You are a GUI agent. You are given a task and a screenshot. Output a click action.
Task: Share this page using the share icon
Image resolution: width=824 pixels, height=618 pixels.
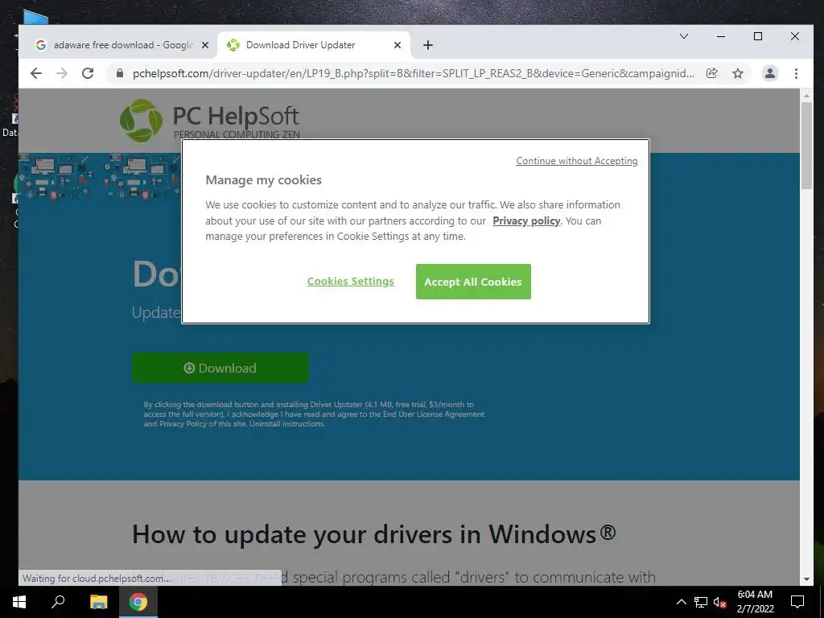pyautogui.click(x=711, y=73)
